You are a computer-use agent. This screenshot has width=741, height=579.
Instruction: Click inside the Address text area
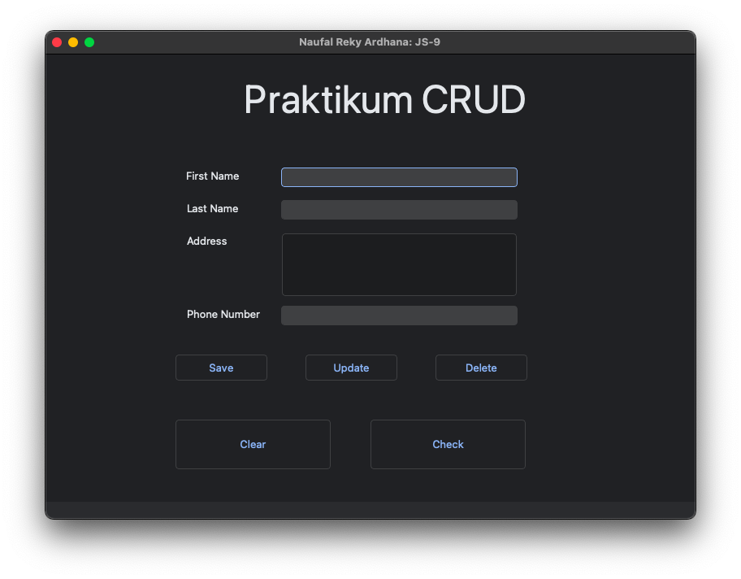(x=399, y=264)
